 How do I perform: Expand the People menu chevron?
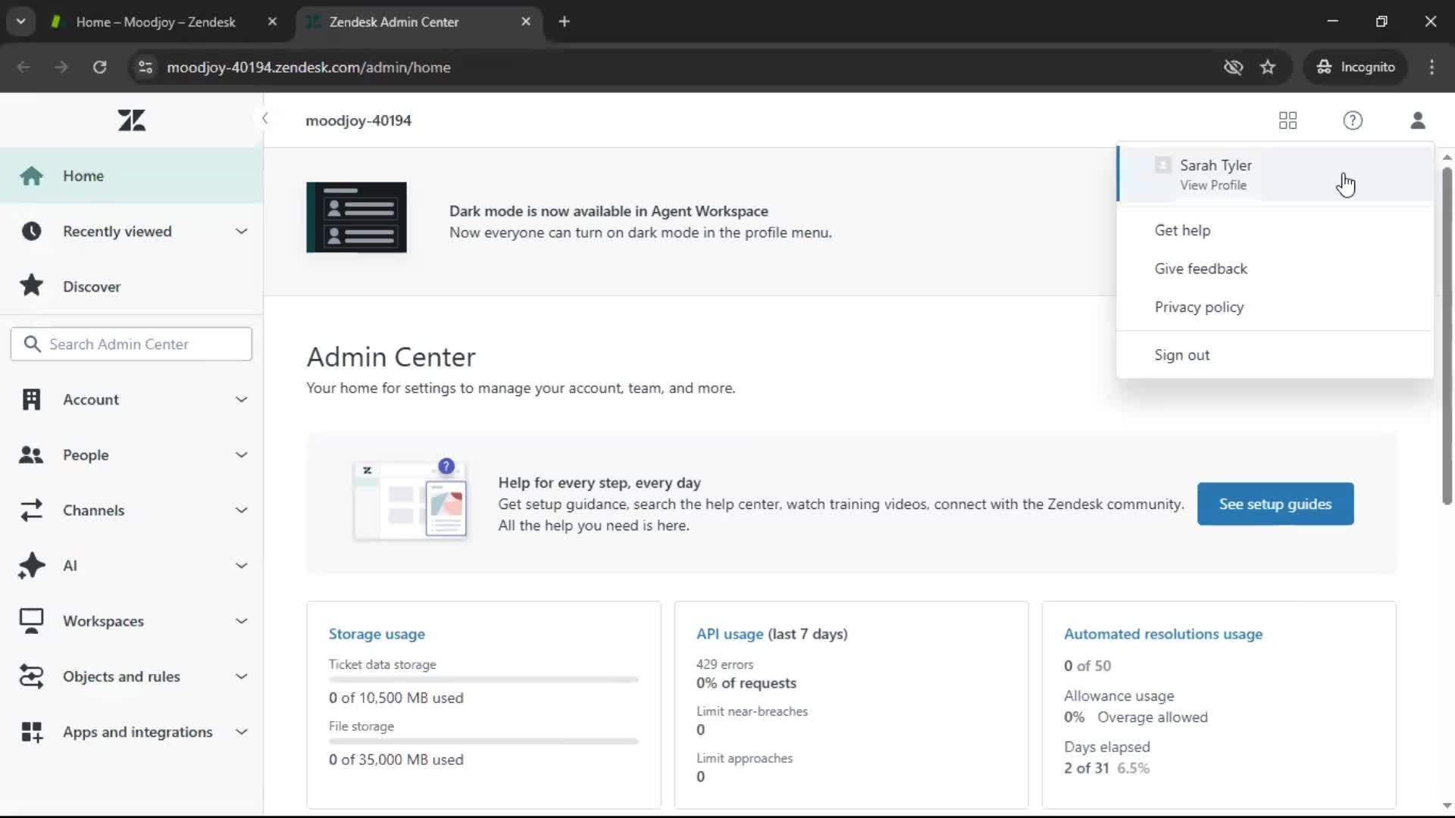click(241, 454)
